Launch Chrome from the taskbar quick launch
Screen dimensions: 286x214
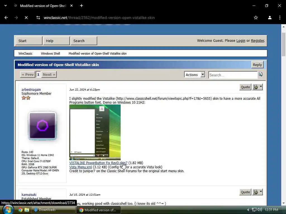click(x=20, y=210)
